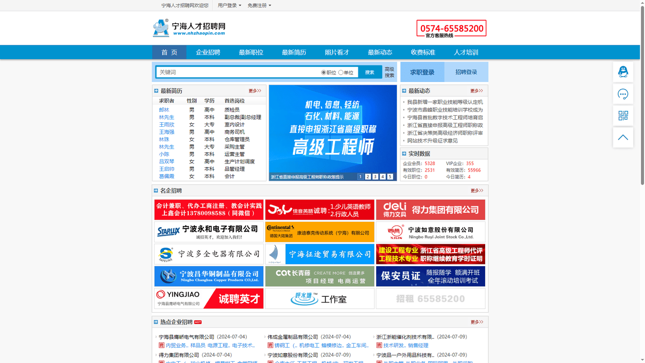This screenshot has width=645, height=363.
Task: Switch to 招聘登录 tab
Action: pos(466,72)
